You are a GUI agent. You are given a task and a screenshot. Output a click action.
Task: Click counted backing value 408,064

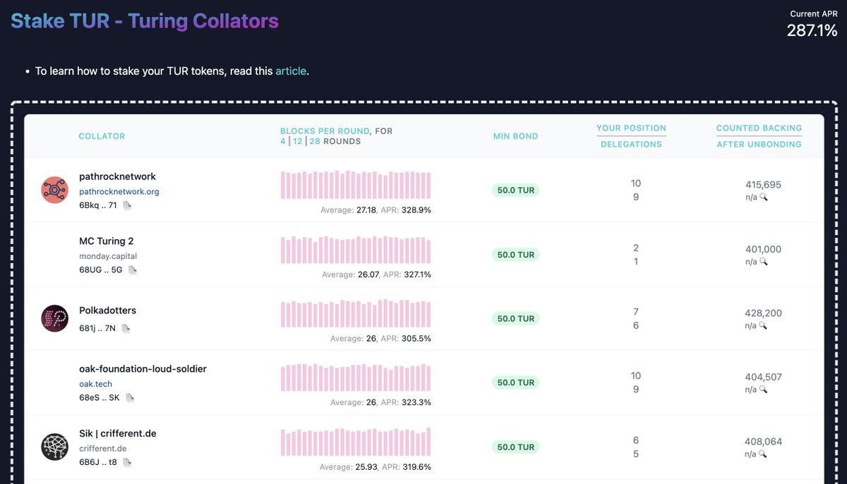tap(763, 442)
